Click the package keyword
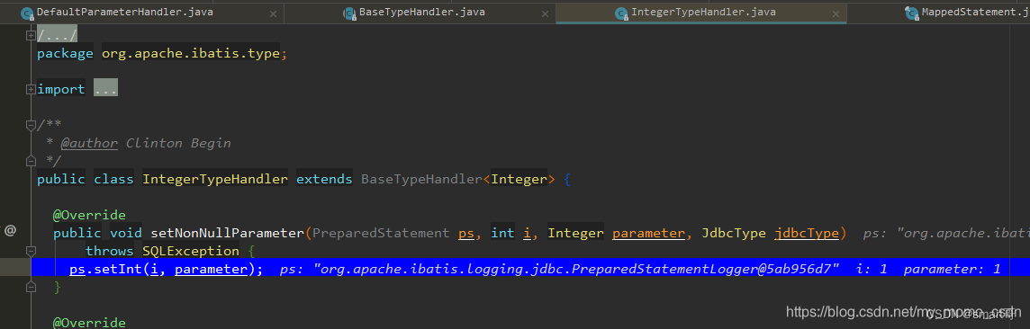Viewport: 1030px width, 329px height. (65, 54)
